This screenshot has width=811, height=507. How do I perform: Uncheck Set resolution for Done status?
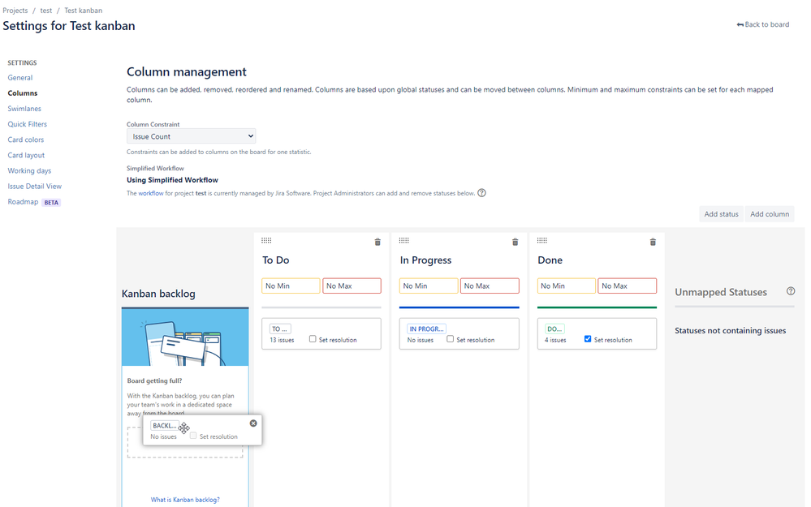point(588,339)
